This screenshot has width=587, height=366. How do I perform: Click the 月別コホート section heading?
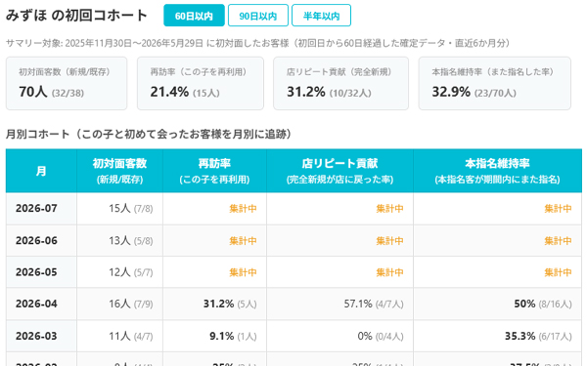click(x=149, y=134)
